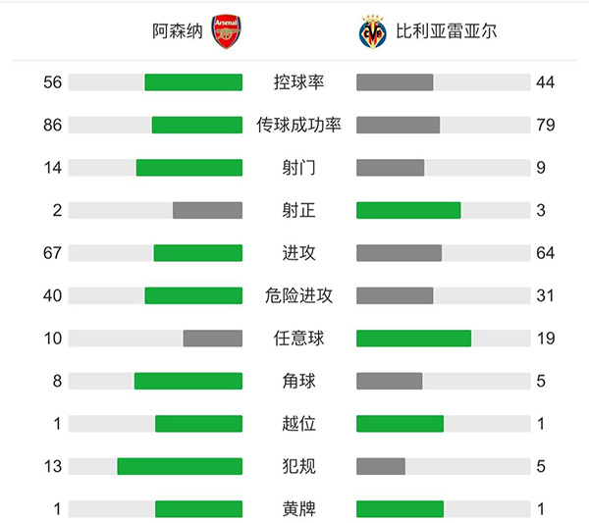The height and width of the screenshot is (523, 589).
Task: Click Villarreal's green 任意球 bar
Action: tap(413, 339)
